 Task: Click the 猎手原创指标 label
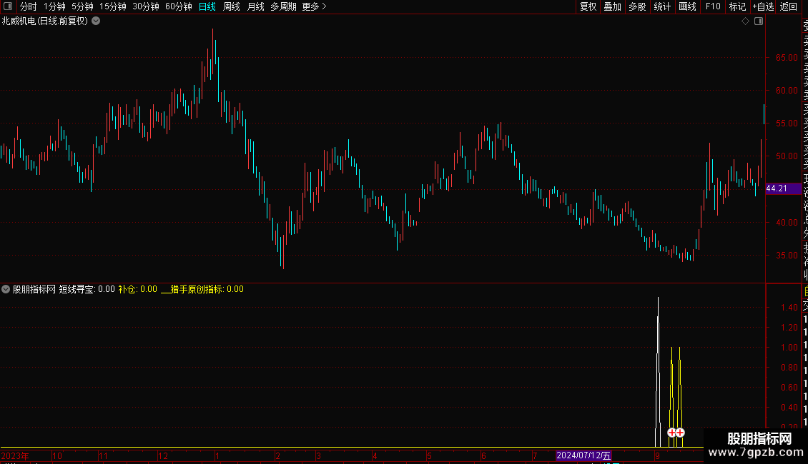197,289
